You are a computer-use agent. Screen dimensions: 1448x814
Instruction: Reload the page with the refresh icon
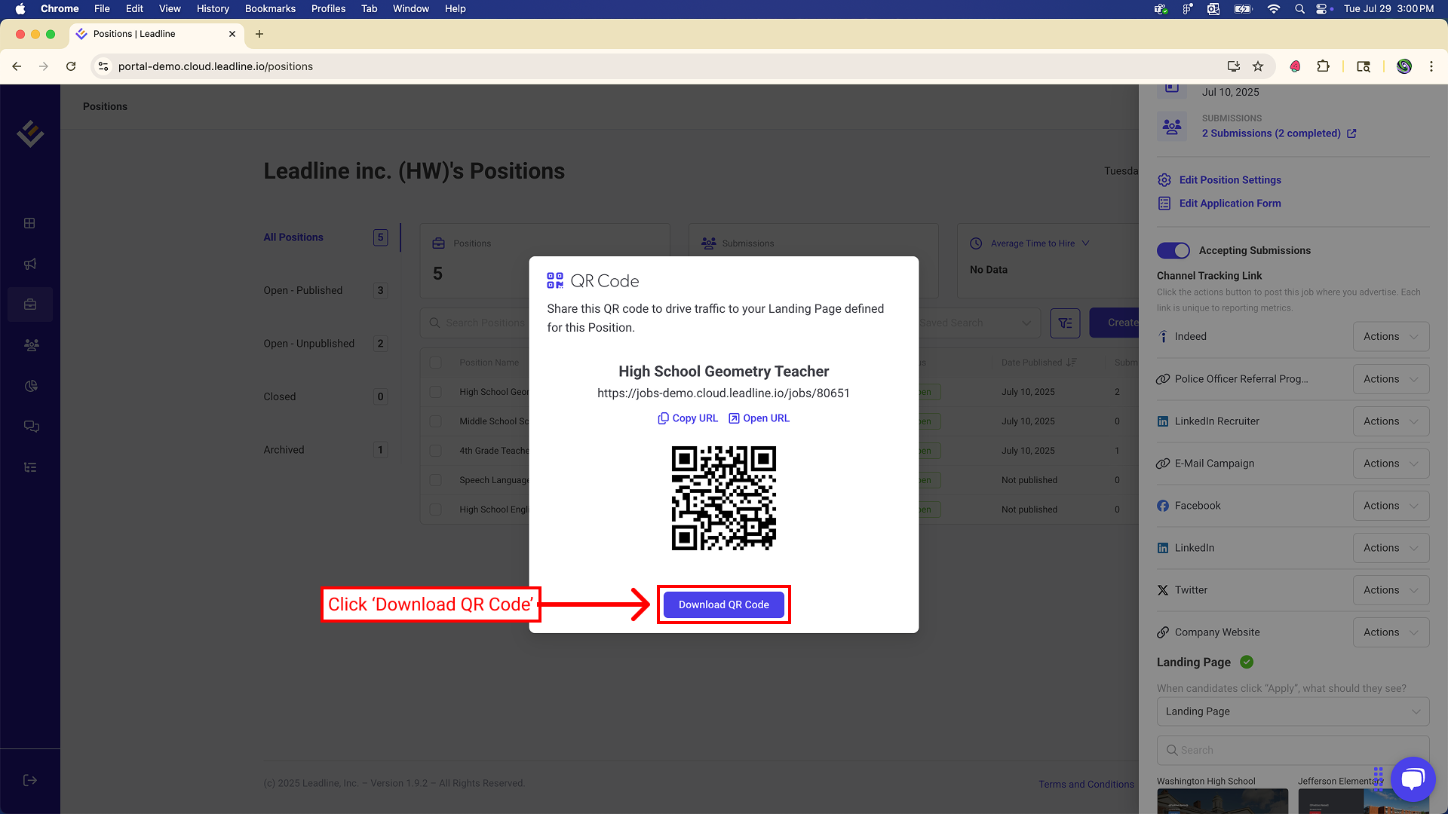(x=71, y=66)
